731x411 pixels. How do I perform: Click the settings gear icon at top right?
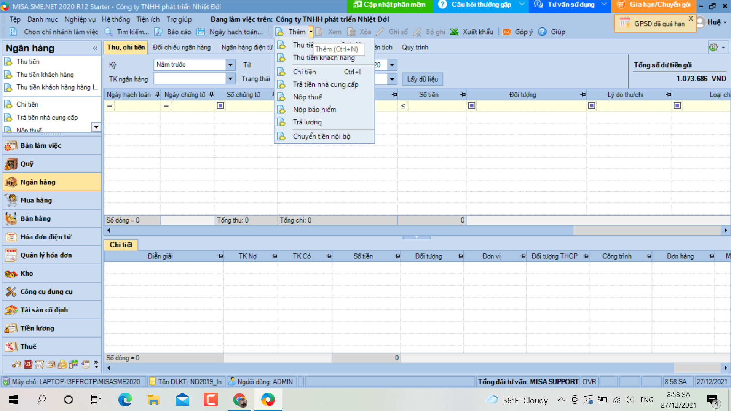[713, 47]
